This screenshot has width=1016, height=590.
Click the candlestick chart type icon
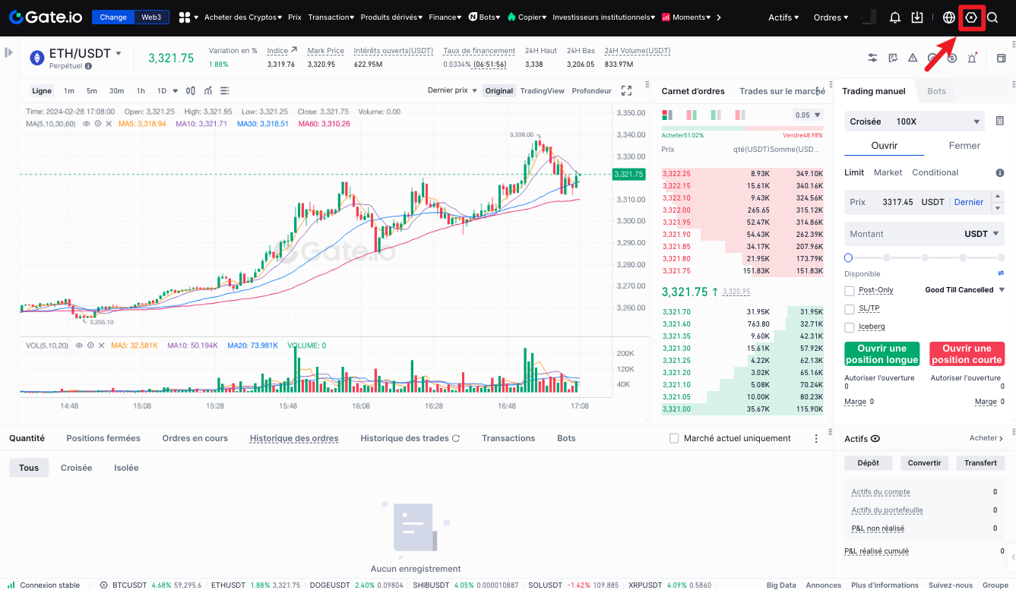coord(190,90)
